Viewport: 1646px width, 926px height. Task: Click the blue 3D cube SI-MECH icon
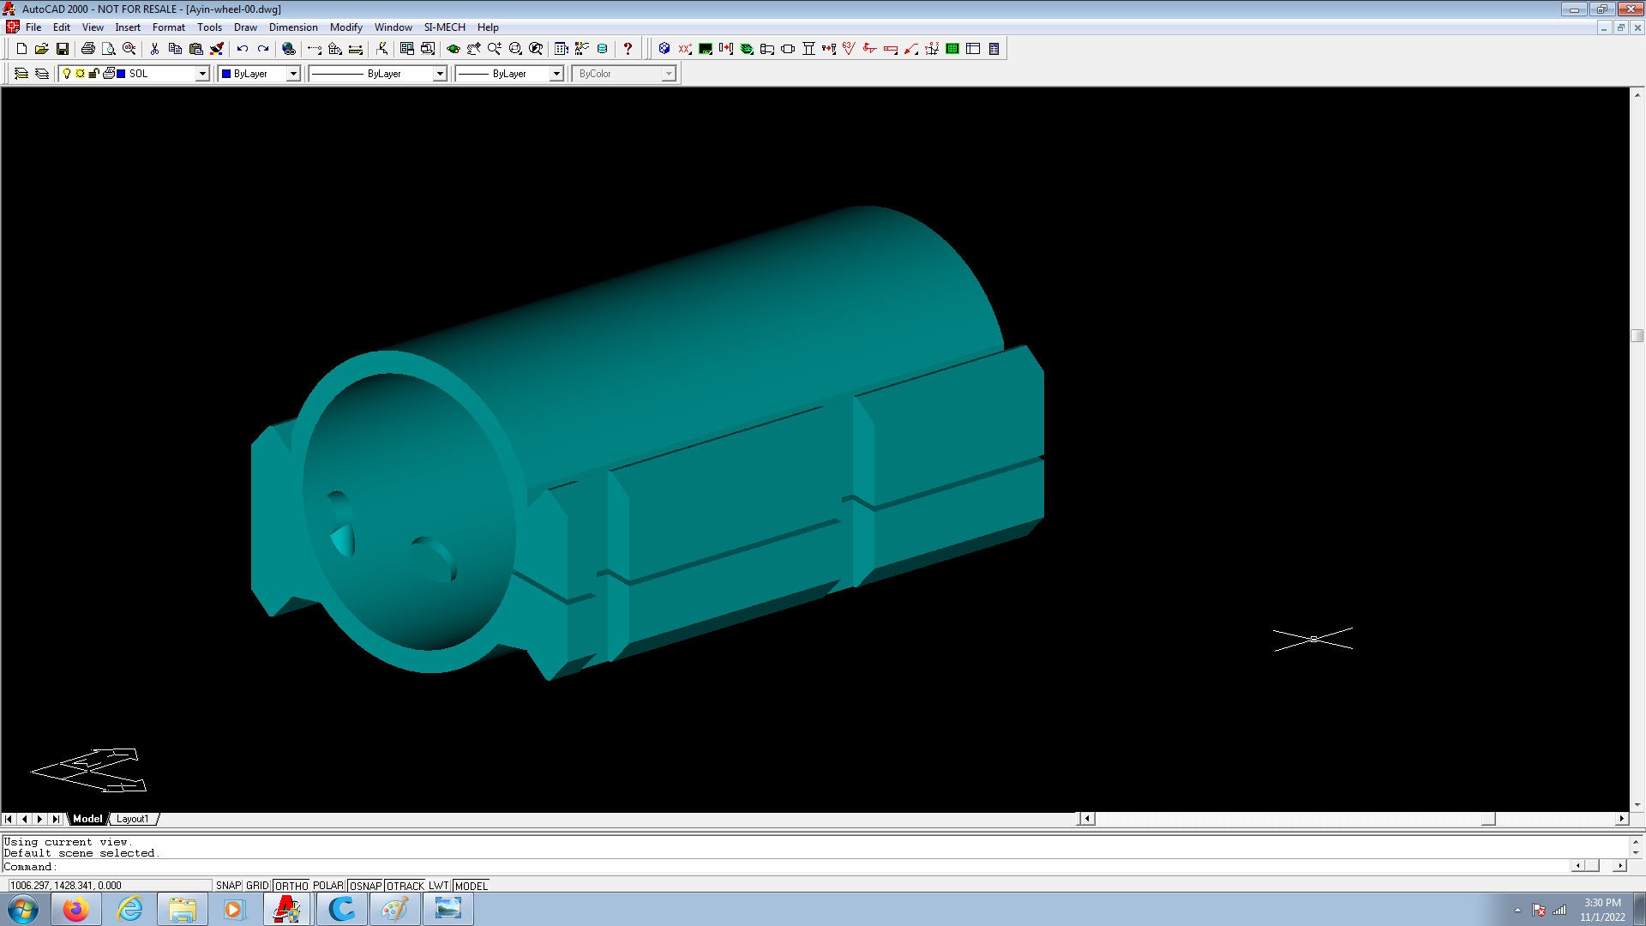tap(664, 49)
